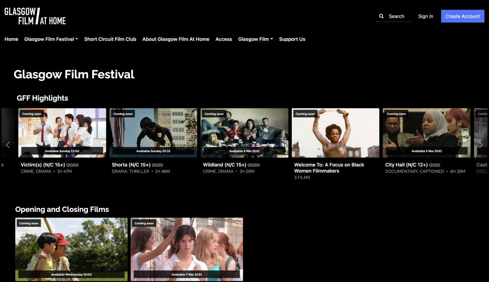Click into the Search field
Image resolution: width=489 pixels, height=282 pixels.
[397, 16]
